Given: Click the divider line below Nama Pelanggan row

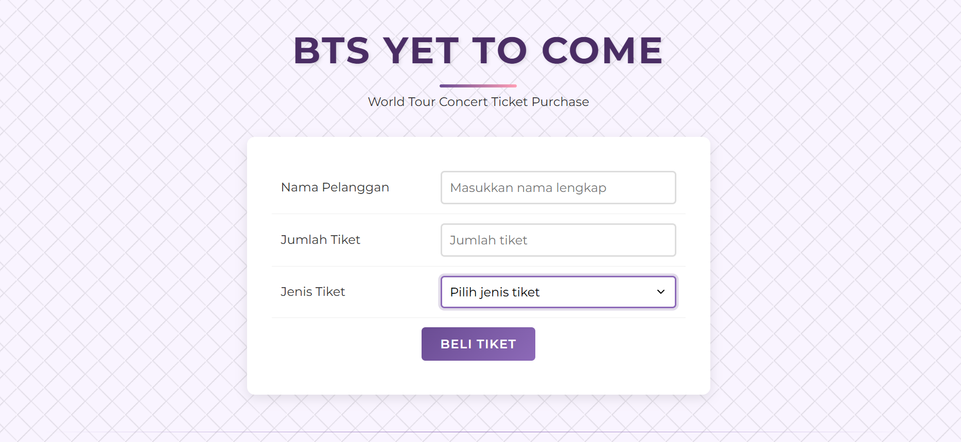Looking at the screenshot, I should pyautogui.click(x=478, y=214).
